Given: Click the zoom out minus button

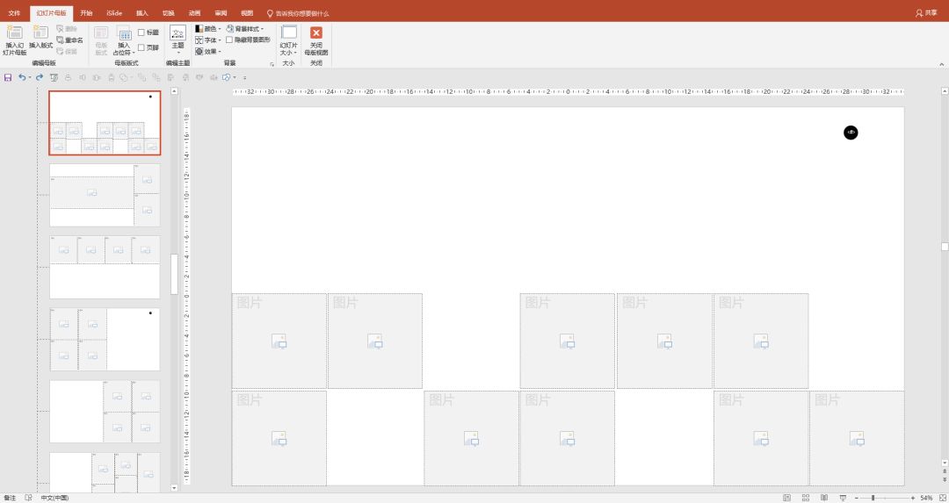Looking at the screenshot, I should tap(857, 498).
